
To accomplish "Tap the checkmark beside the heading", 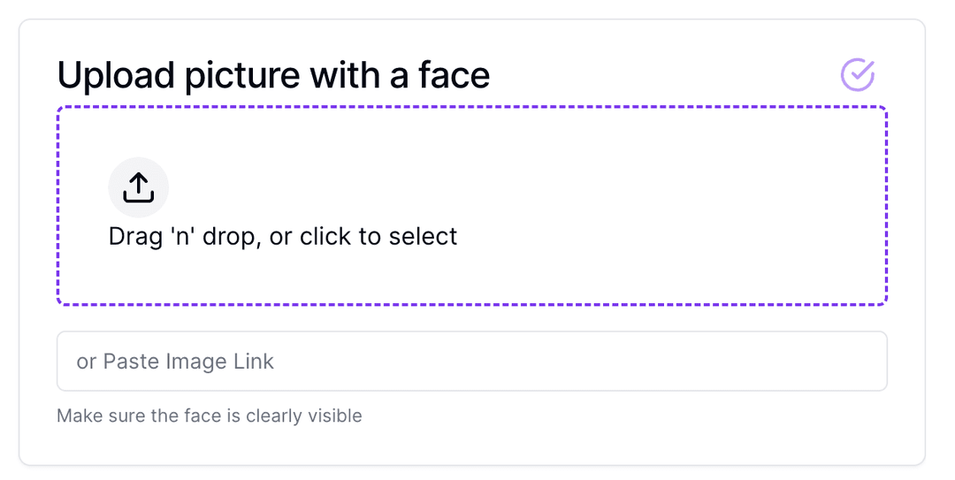I will click(x=857, y=75).
